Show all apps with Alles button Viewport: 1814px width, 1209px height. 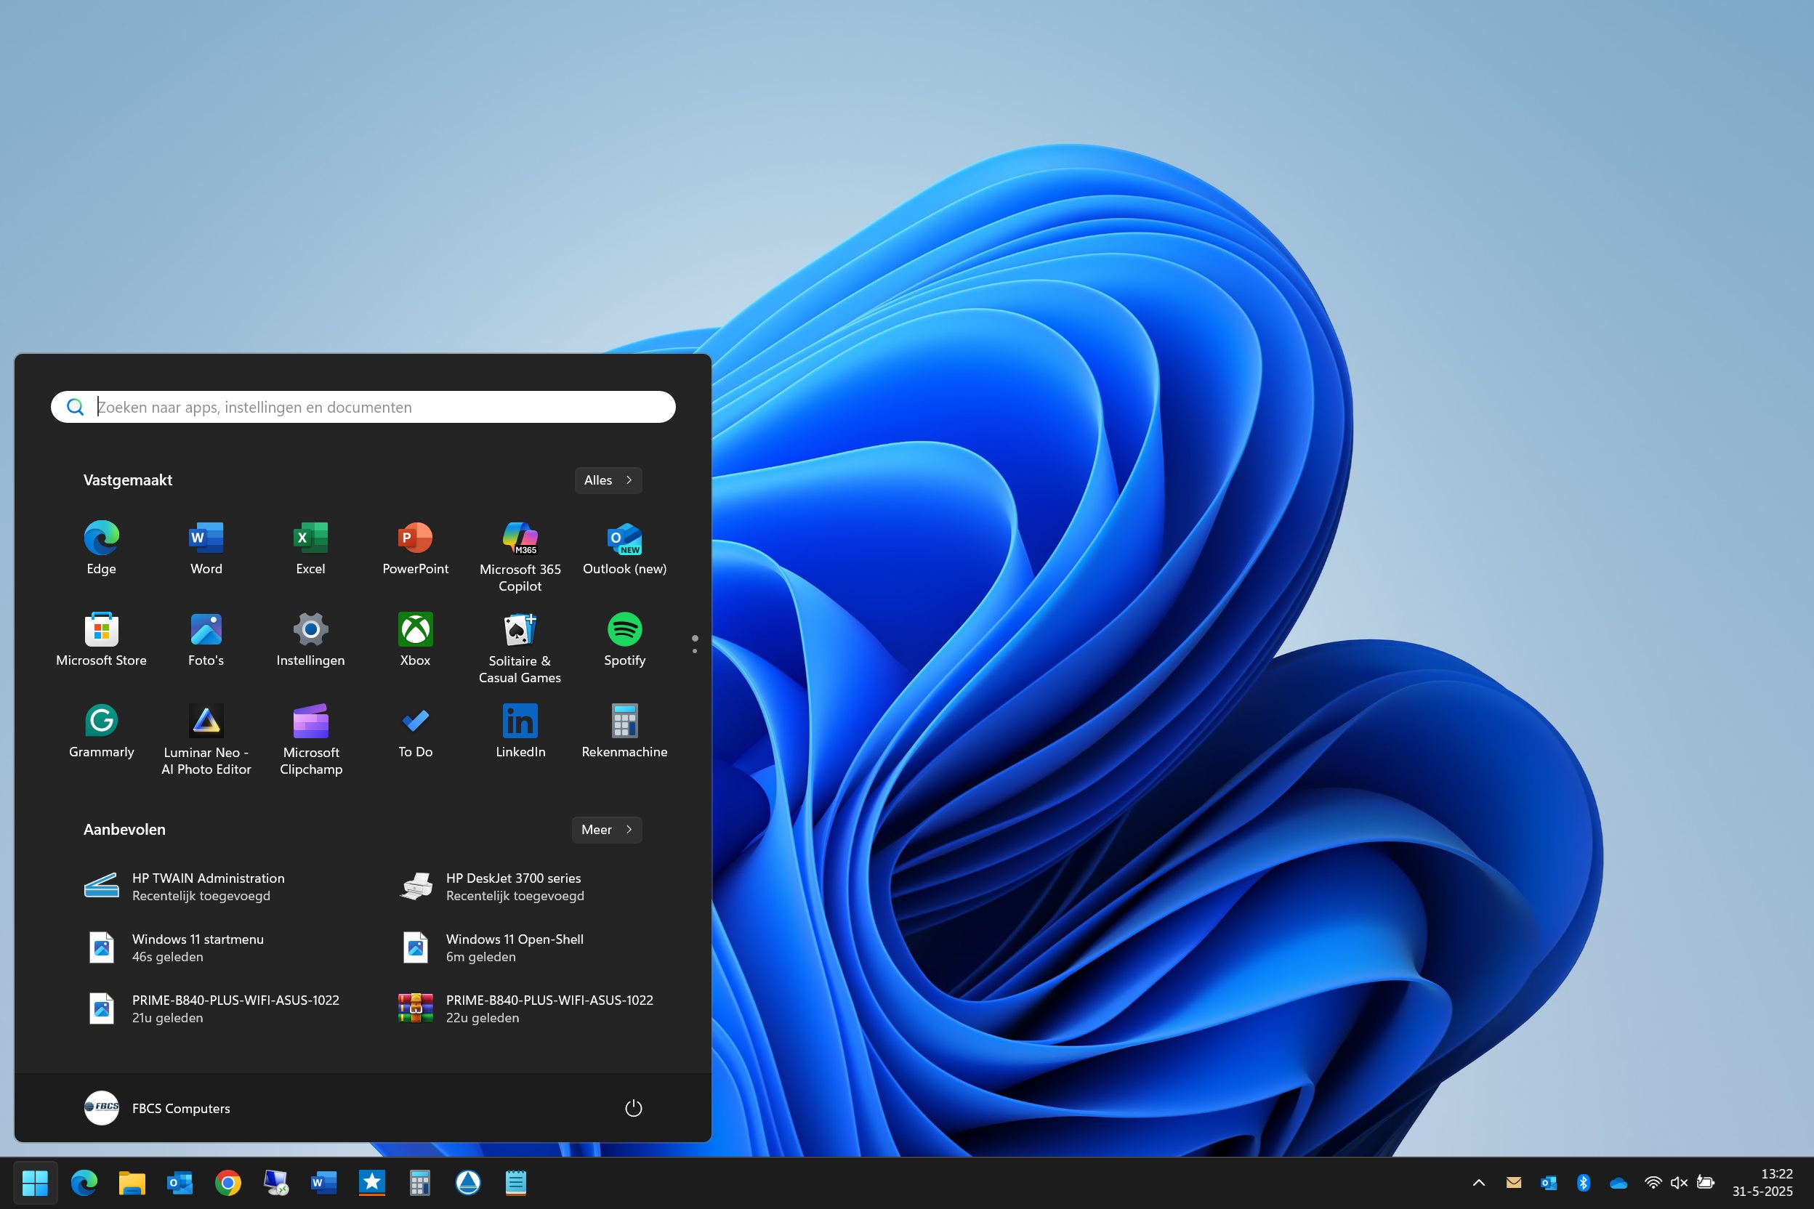coord(608,480)
